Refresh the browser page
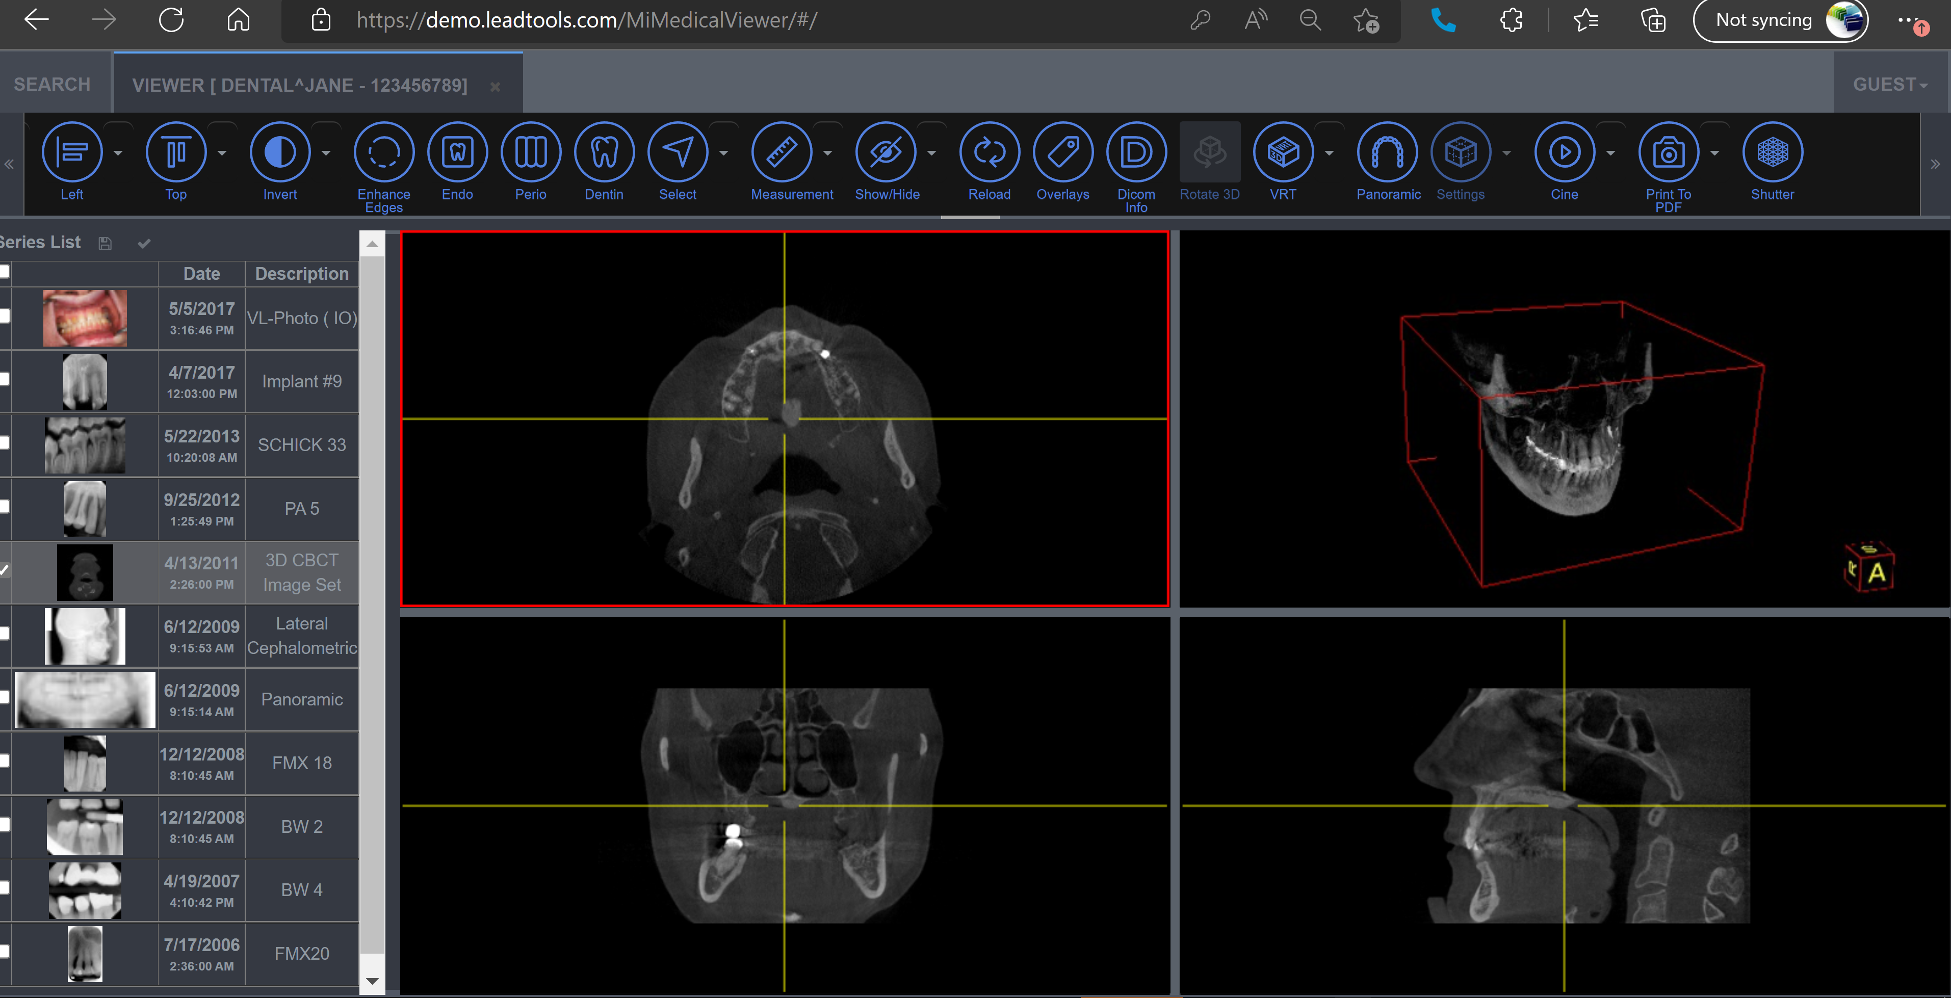1951x998 pixels. pyautogui.click(x=171, y=20)
